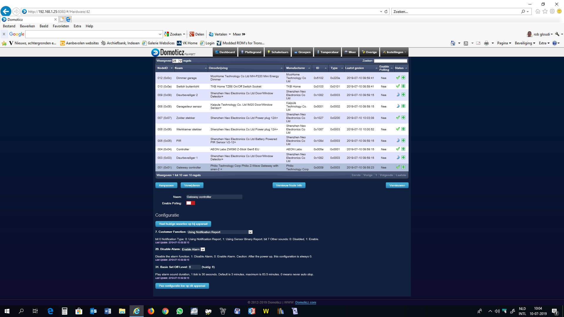Click the Vernieuw Node Info button
This screenshot has width=564, height=317.
coord(289,185)
